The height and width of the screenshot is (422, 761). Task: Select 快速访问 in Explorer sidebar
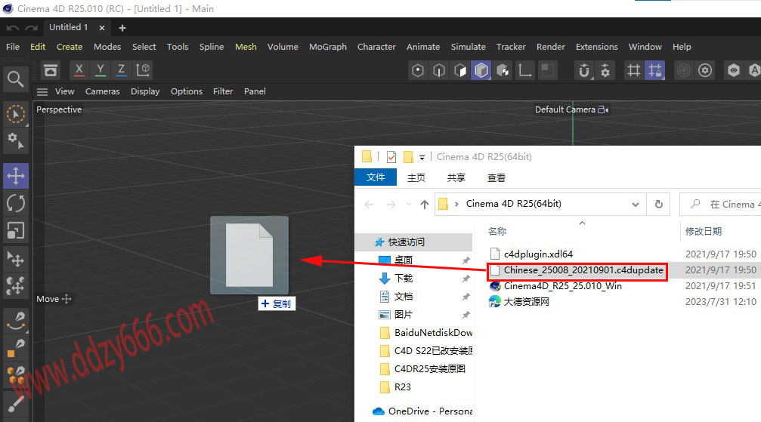pos(414,242)
